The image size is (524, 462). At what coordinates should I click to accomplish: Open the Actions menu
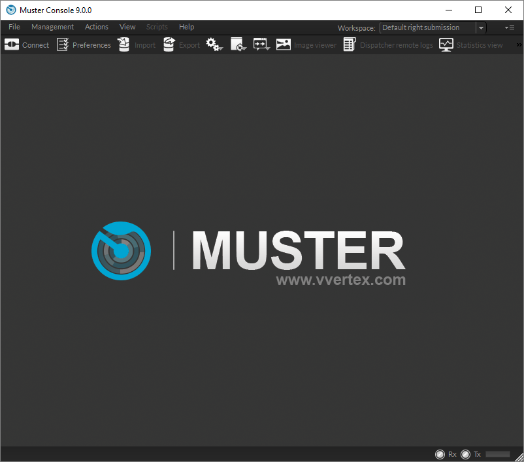point(96,27)
